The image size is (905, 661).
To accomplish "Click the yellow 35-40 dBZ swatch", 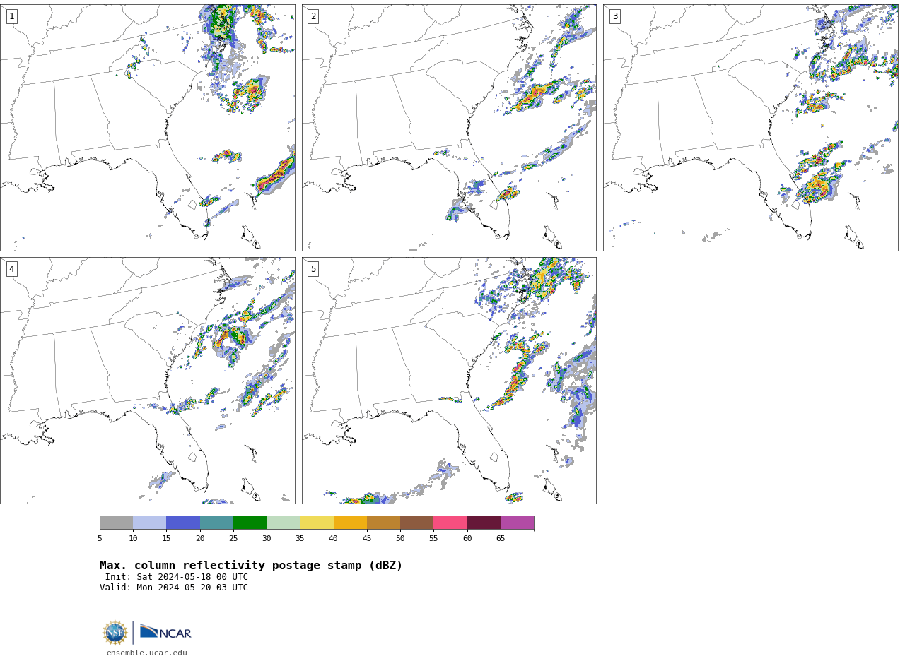I will [317, 523].
